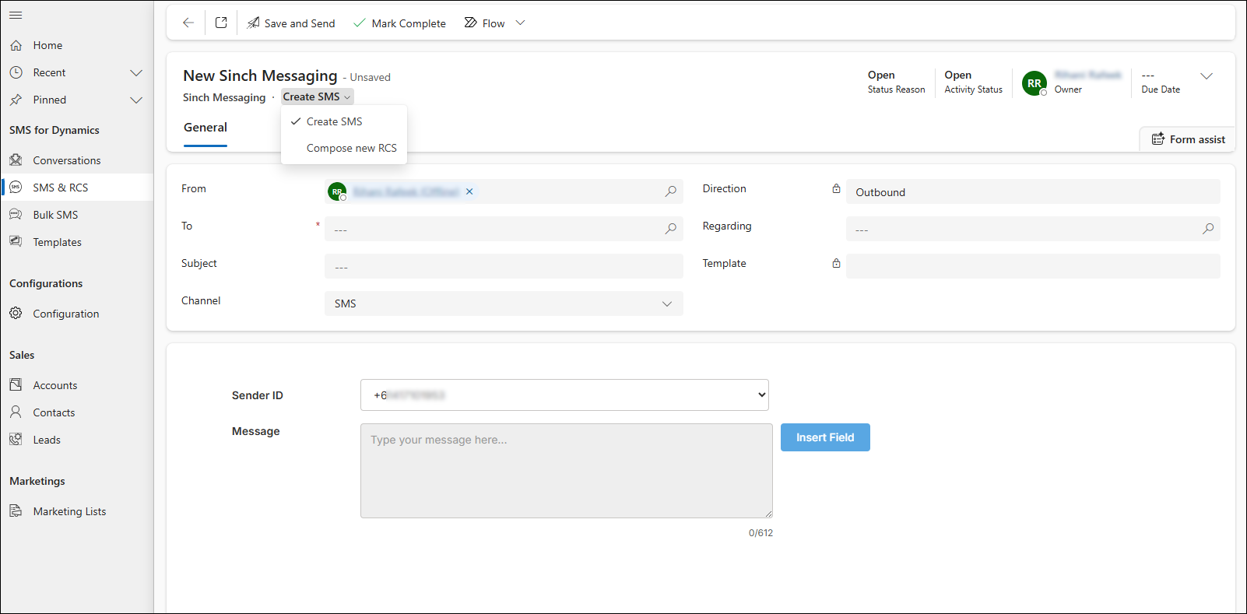This screenshot has width=1247, height=614.
Task: Switch to the General tab
Action: [205, 128]
